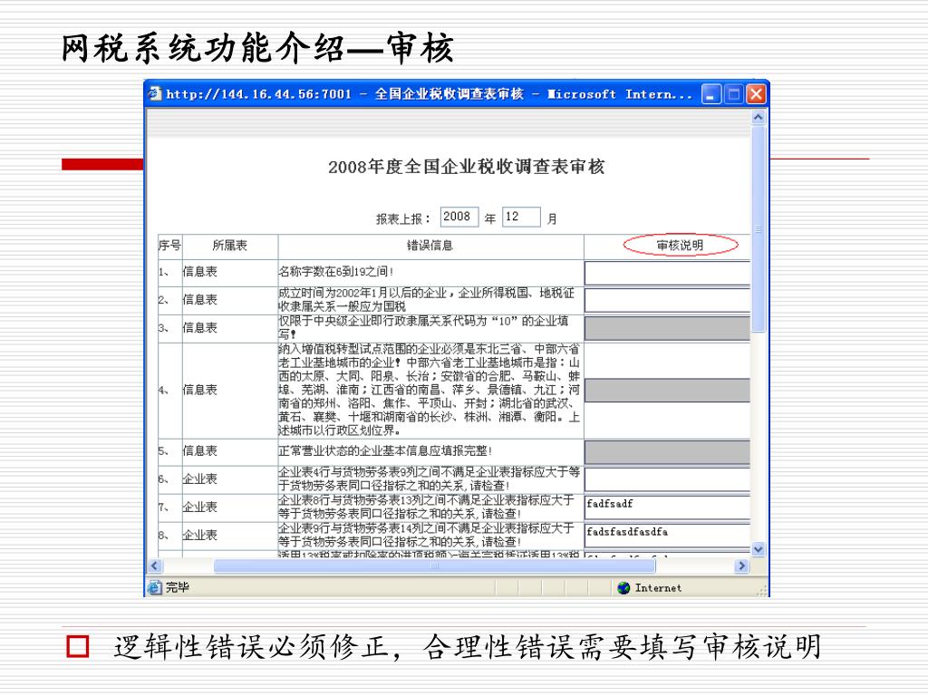Minimize the Internet Explorer window
928x696 pixels.
point(710,94)
